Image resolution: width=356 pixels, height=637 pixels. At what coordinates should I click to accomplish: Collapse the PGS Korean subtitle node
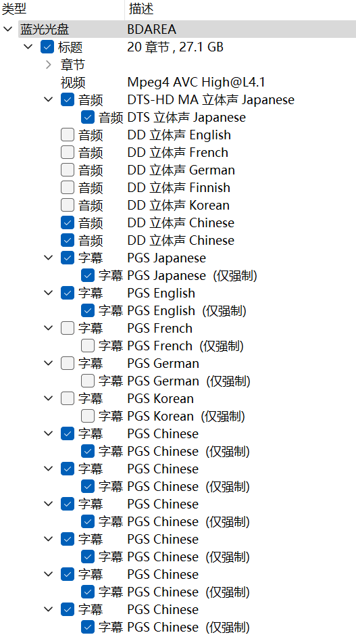pos(49,398)
